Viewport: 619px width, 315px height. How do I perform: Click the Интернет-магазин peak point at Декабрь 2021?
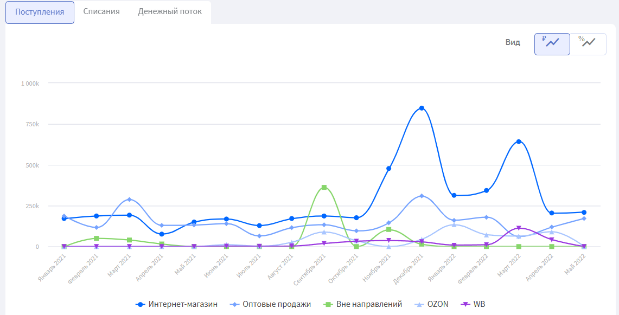coord(422,108)
